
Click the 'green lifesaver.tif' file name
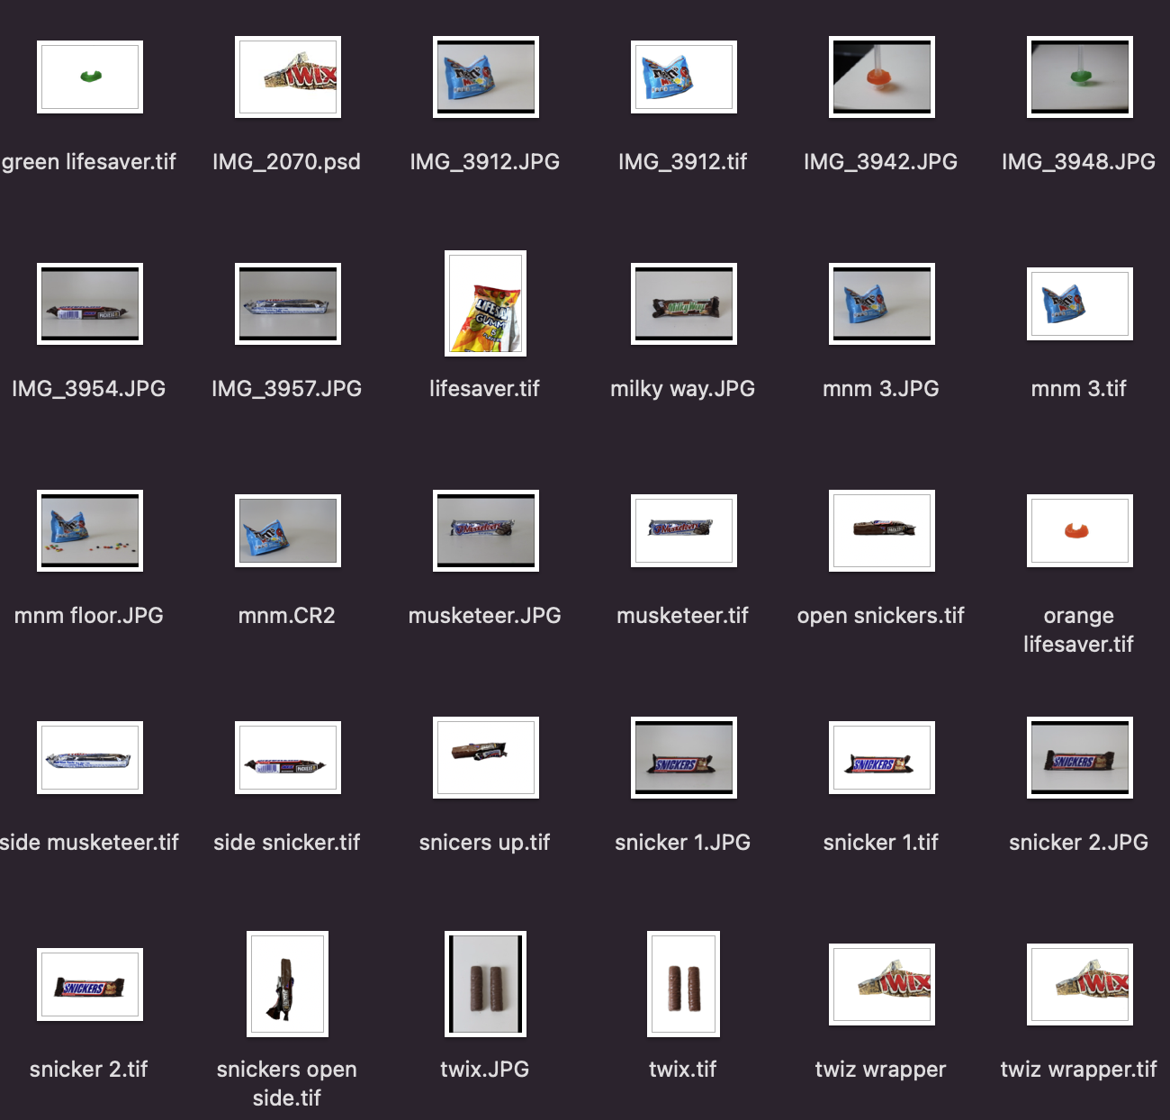tap(89, 162)
